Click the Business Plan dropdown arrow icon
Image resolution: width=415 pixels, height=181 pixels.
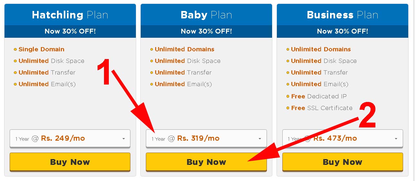396,139
